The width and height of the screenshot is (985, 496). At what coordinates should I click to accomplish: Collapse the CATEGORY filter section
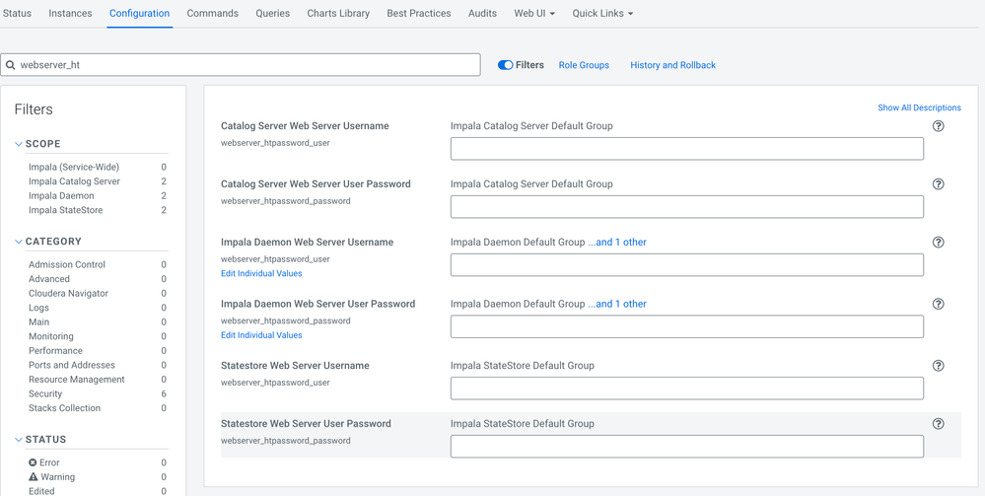click(x=19, y=242)
